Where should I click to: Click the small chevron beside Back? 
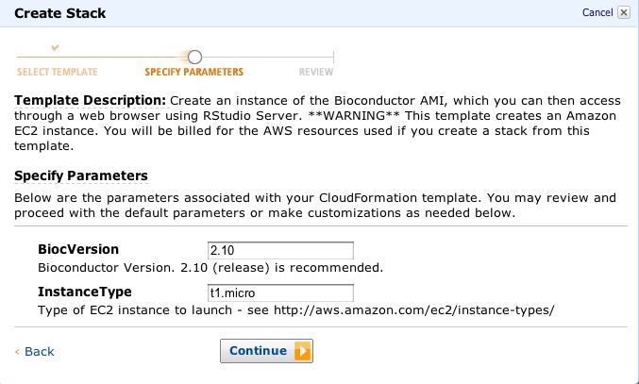[x=17, y=352]
